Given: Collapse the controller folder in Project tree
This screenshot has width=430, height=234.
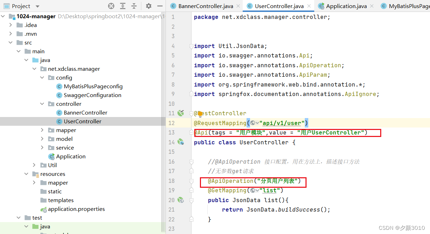Looking at the screenshot, I should (x=42, y=104).
